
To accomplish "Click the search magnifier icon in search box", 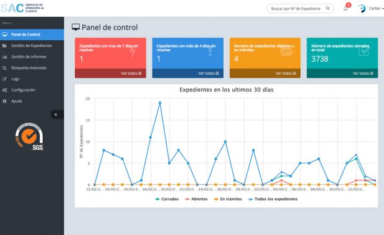I will [x=328, y=8].
